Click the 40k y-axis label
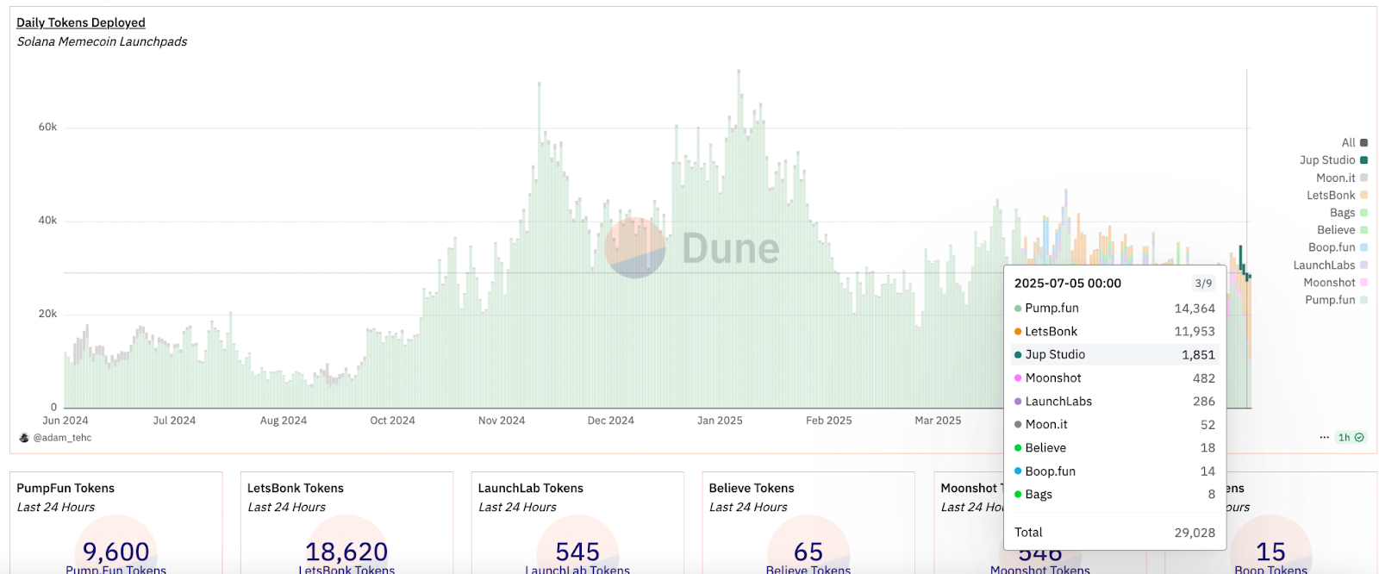 (x=47, y=221)
